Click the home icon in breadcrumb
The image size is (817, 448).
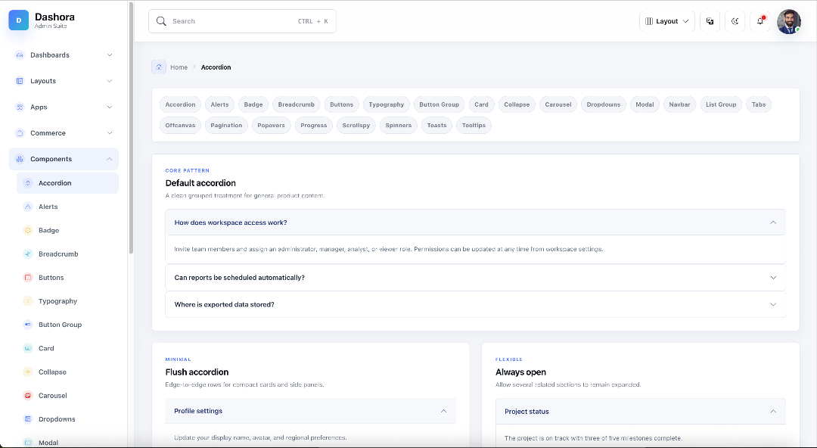[159, 67]
